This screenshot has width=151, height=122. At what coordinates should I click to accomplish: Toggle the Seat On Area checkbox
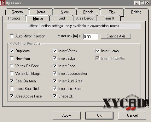coord(12,81)
